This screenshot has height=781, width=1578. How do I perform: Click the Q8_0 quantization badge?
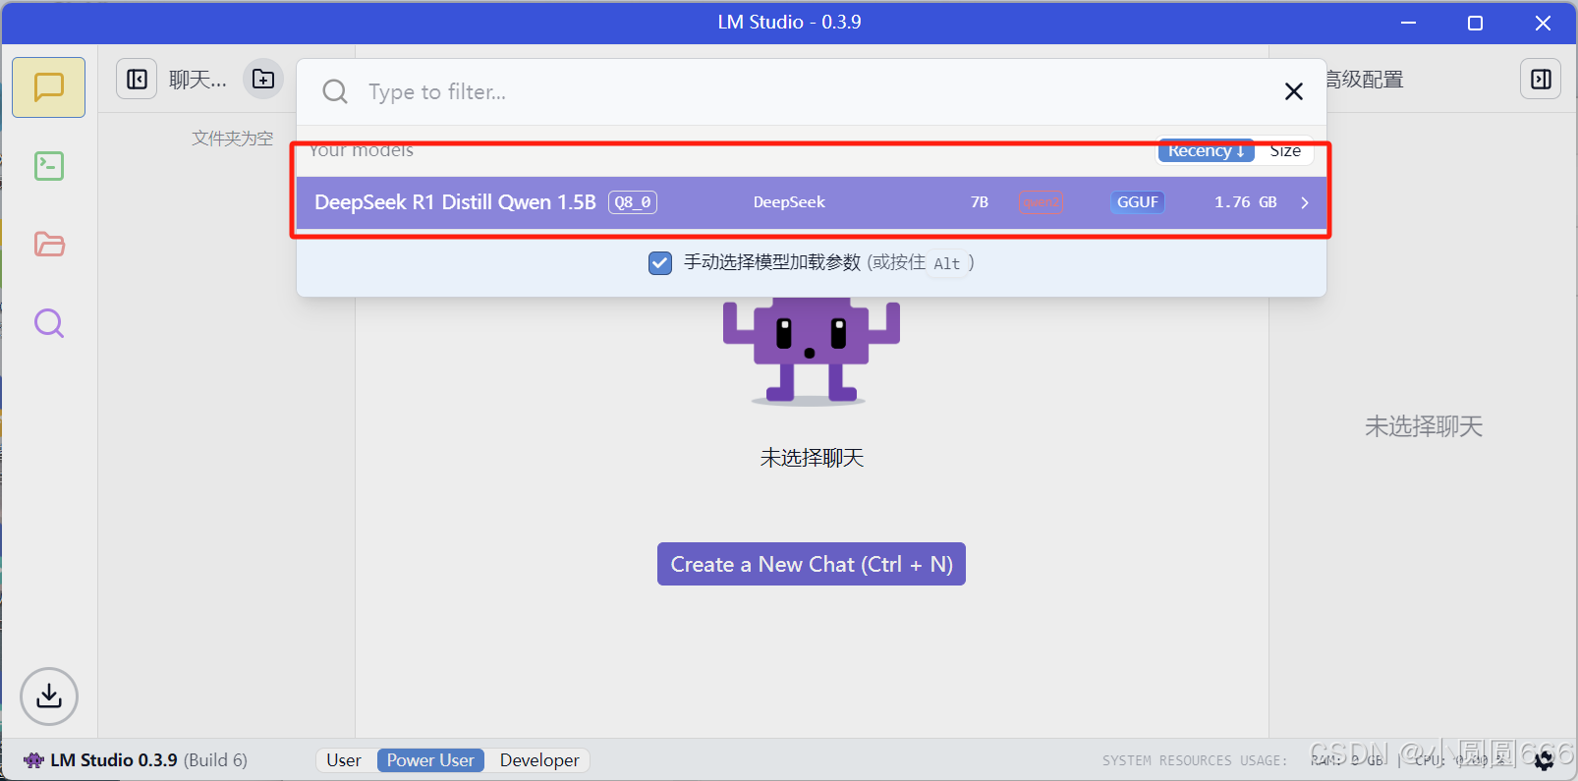pos(633,202)
